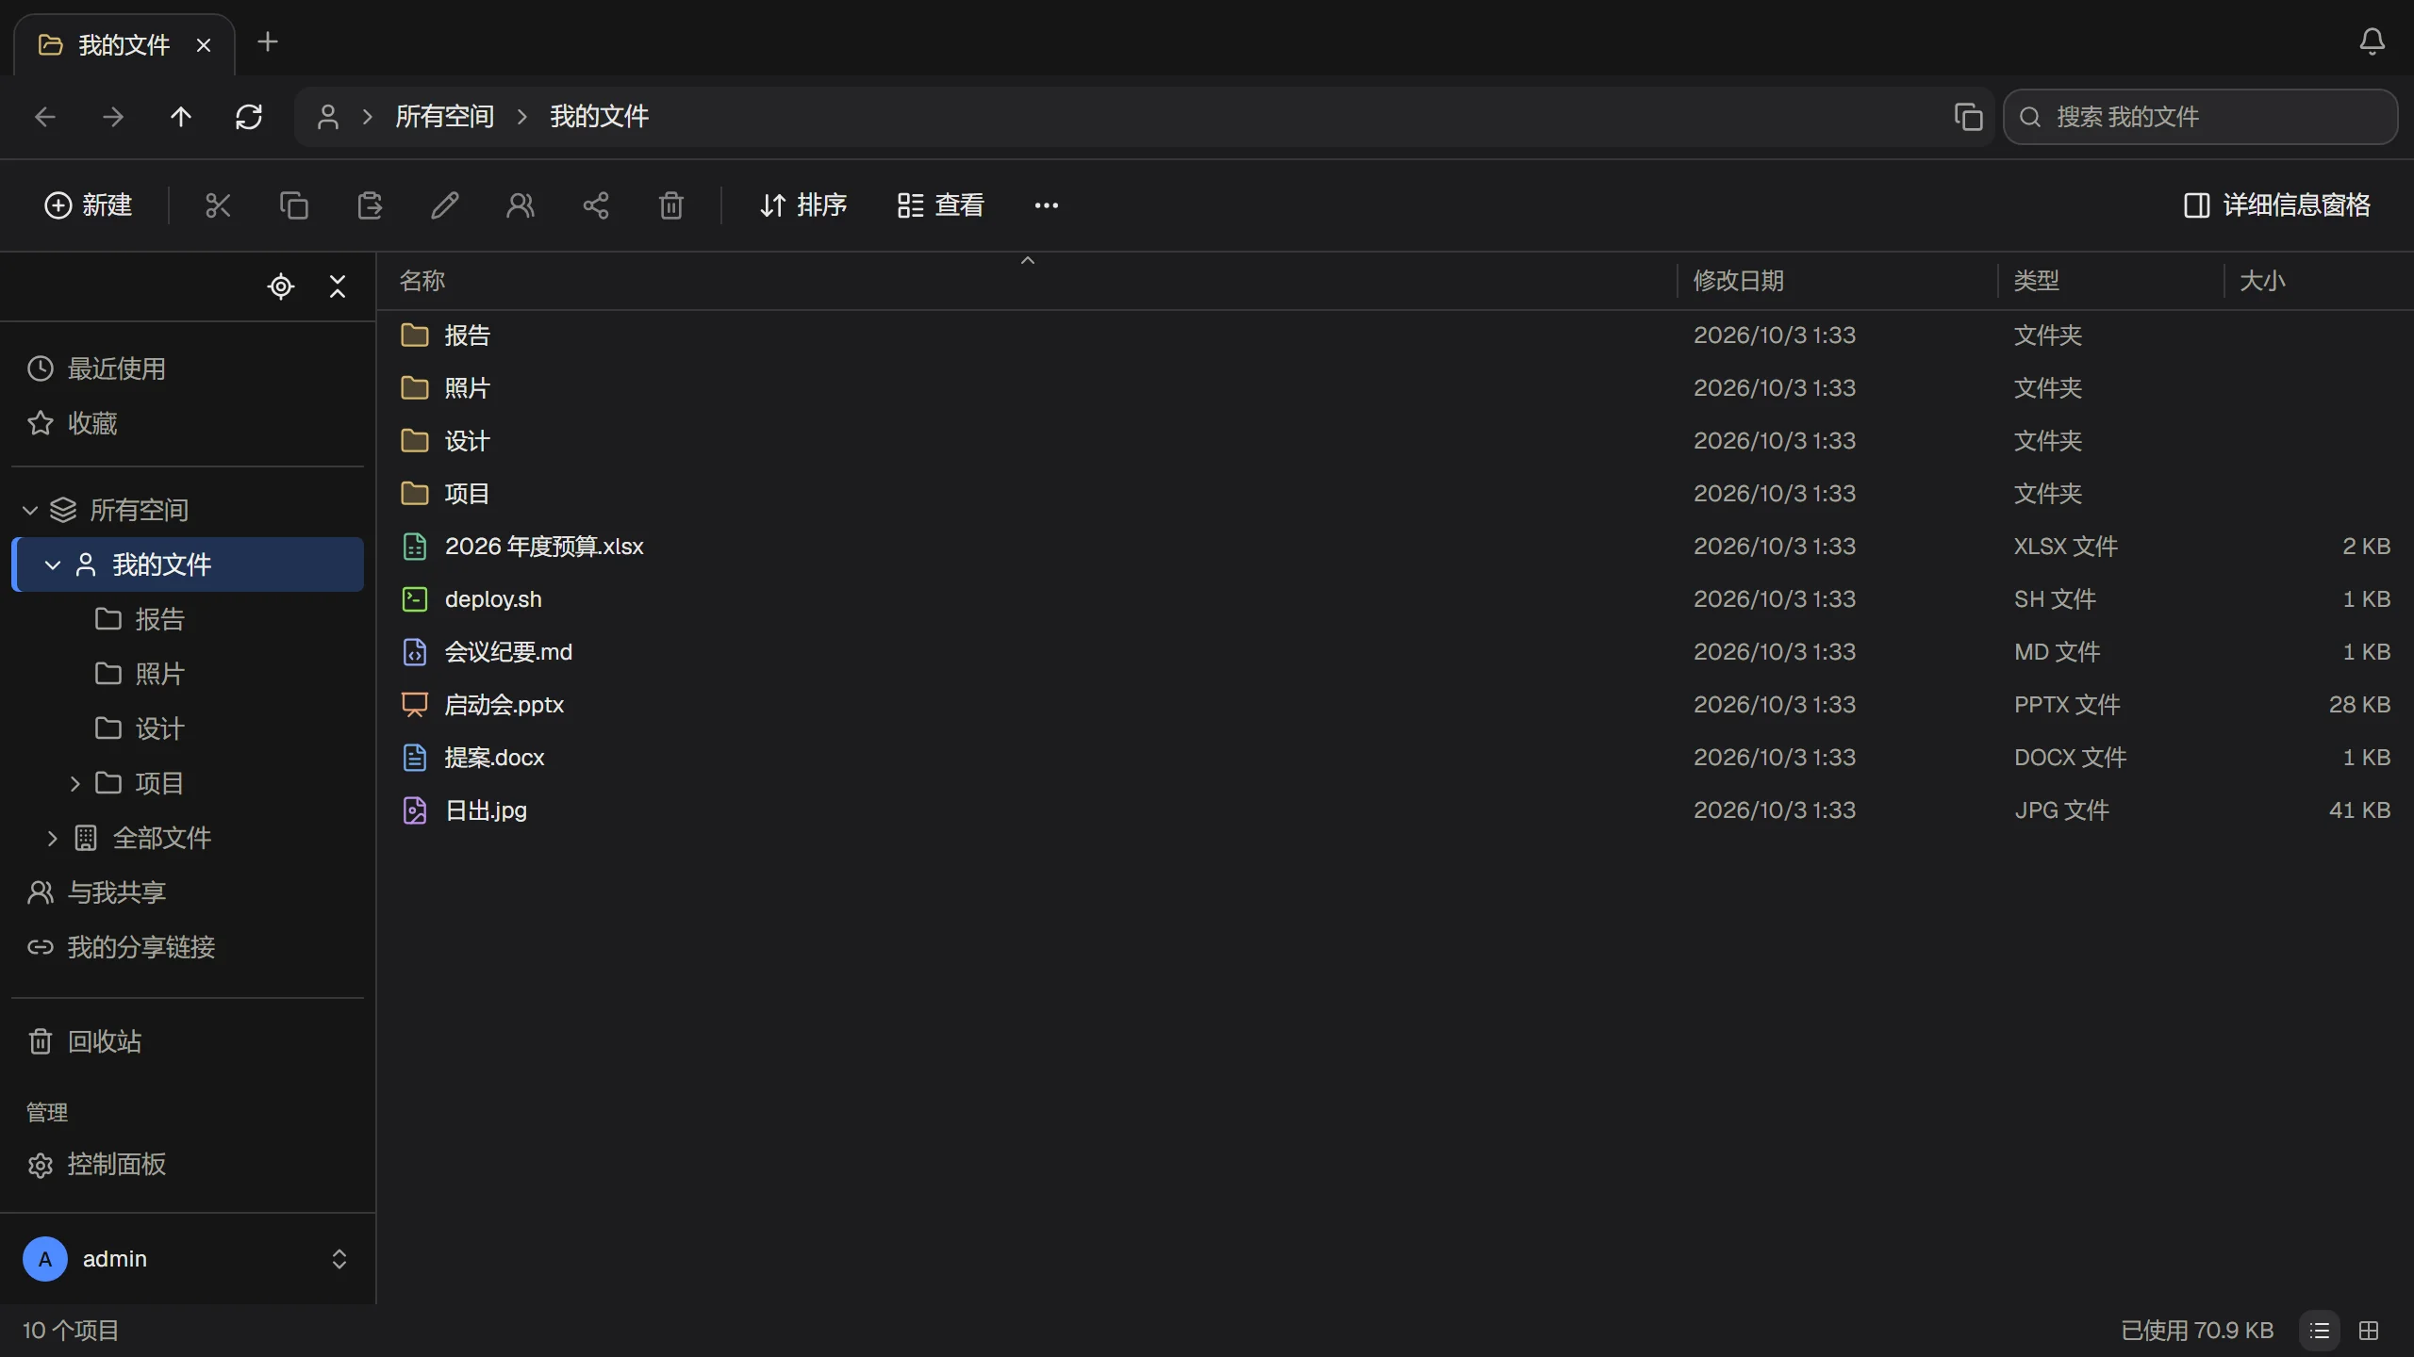This screenshot has height=1357, width=2414.
Task: Close the 我的文件 tab
Action: pos(204,45)
